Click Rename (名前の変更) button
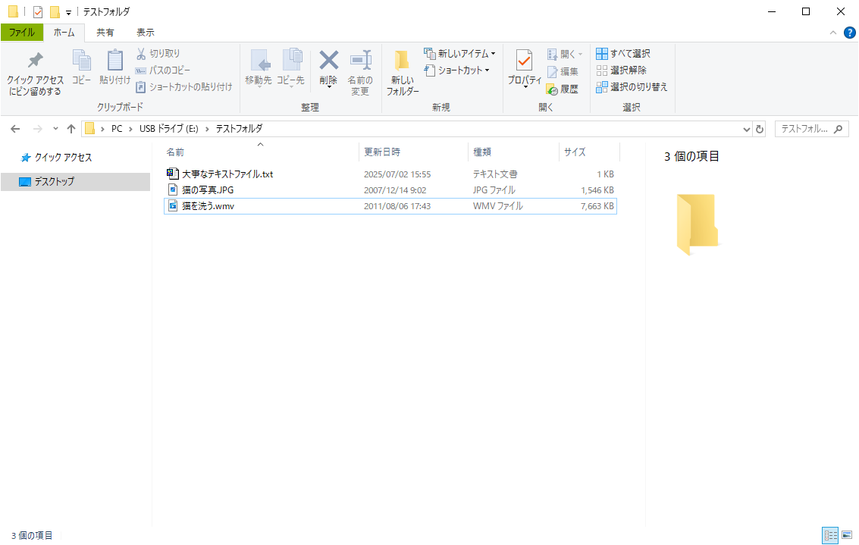 coord(360,73)
